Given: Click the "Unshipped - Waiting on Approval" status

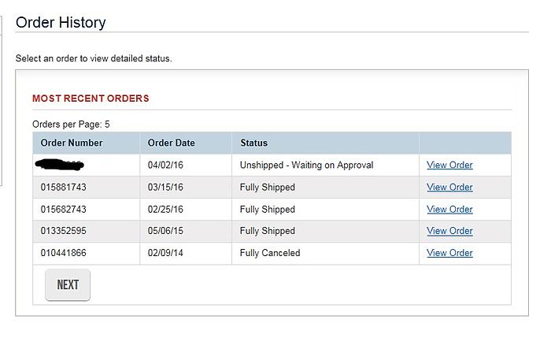Looking at the screenshot, I should 306,165.
